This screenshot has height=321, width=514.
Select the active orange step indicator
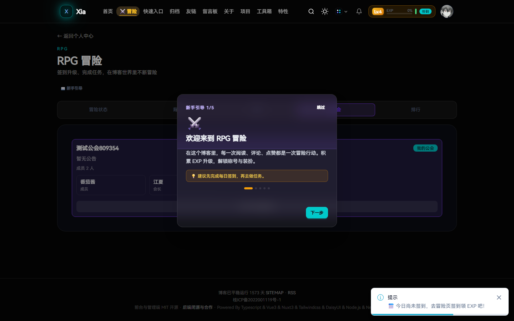(x=248, y=188)
